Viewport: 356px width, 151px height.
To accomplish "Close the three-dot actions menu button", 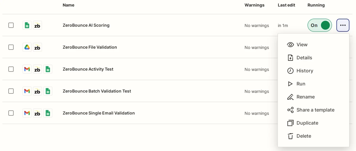I will click(343, 26).
